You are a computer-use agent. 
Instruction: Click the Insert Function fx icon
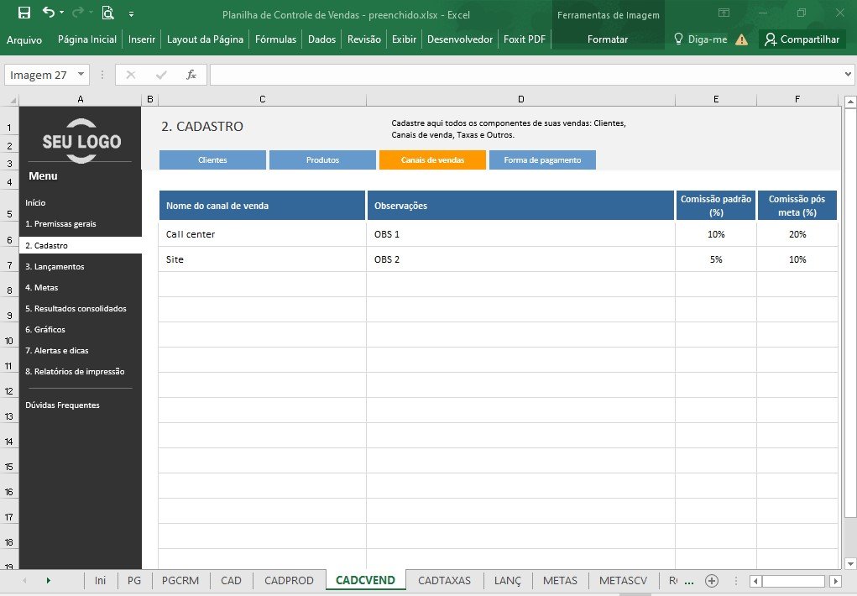click(191, 75)
